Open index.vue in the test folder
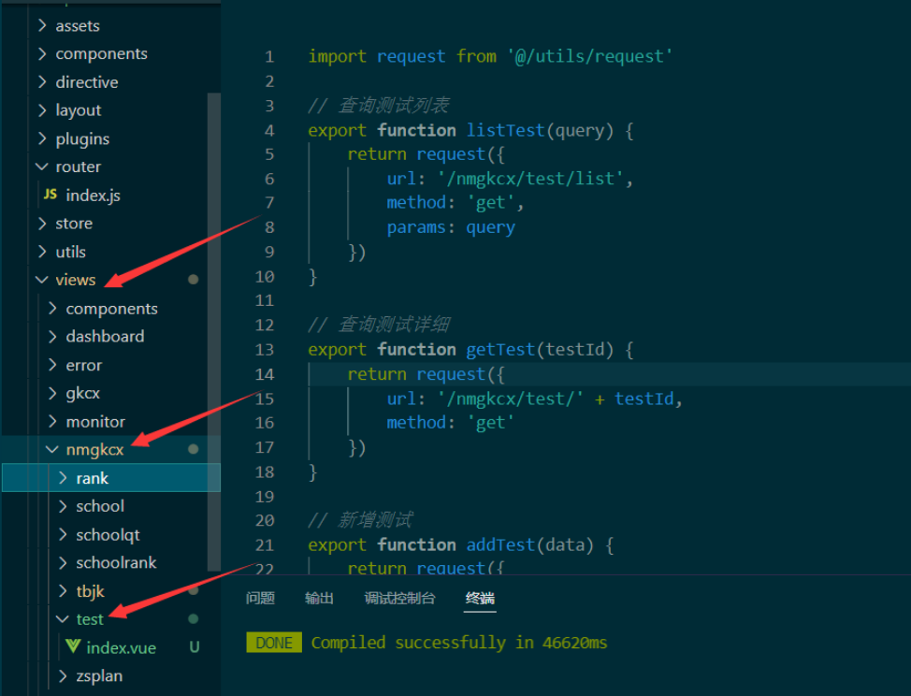Viewport: 911px width, 696px height. tap(121, 647)
